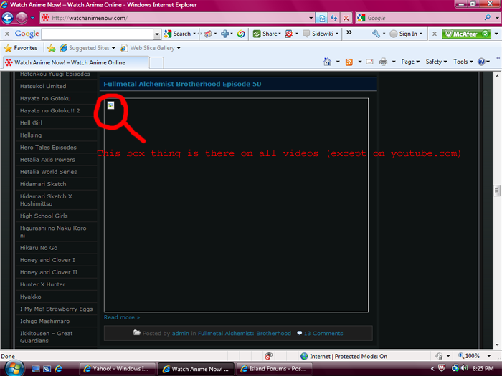Image resolution: width=502 pixels, height=376 pixels.
Task: Click the browser Back button
Action: coord(8,18)
